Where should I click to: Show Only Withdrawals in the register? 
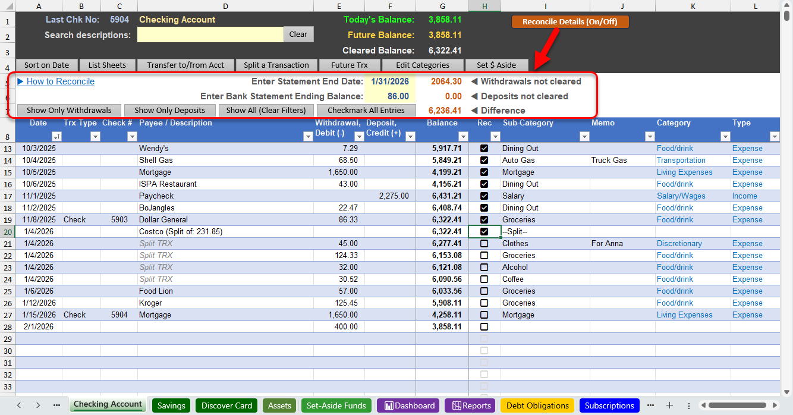(69, 110)
